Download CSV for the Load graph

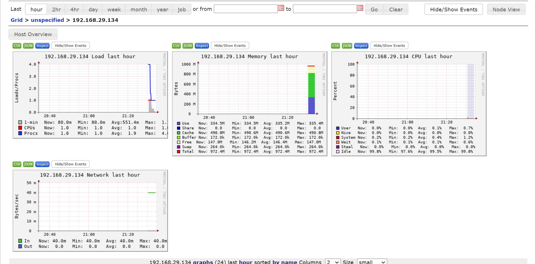point(17,46)
